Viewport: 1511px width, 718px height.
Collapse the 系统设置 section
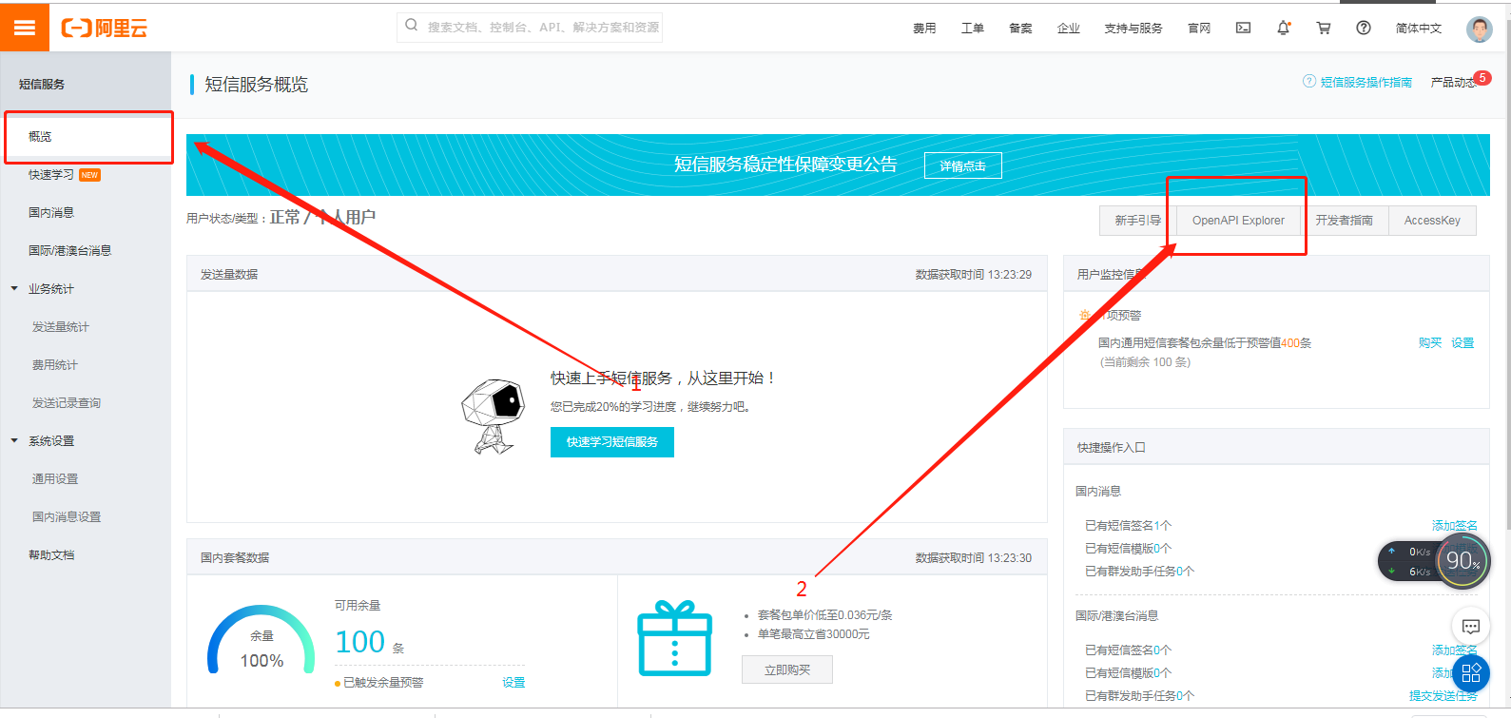pyautogui.click(x=14, y=440)
